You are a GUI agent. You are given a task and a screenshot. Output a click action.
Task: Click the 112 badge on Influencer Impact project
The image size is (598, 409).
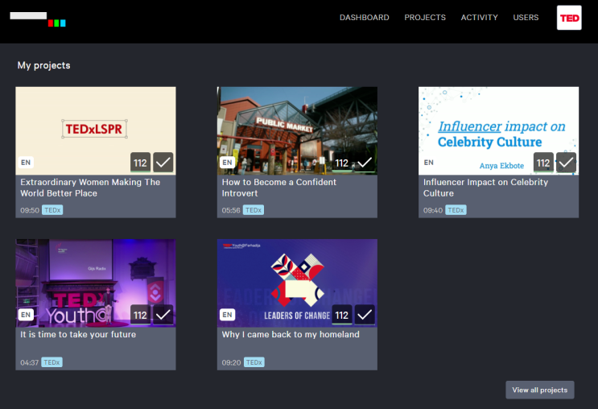coord(543,163)
